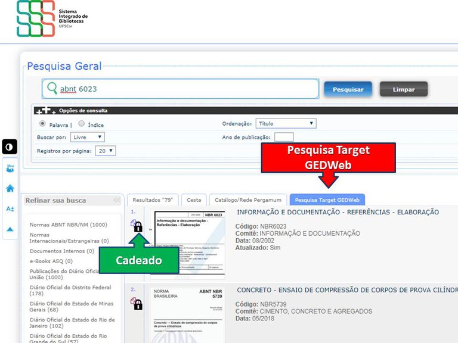Open title Informação e Documentação - Referências
458x343 pixels.
click(x=338, y=212)
